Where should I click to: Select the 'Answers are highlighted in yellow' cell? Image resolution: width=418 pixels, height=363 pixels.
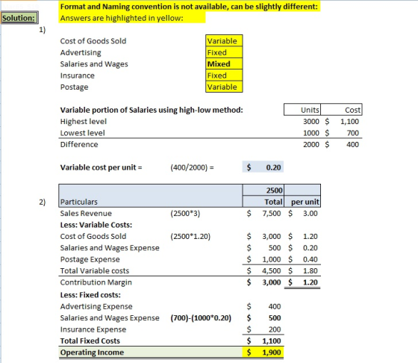pos(132,18)
